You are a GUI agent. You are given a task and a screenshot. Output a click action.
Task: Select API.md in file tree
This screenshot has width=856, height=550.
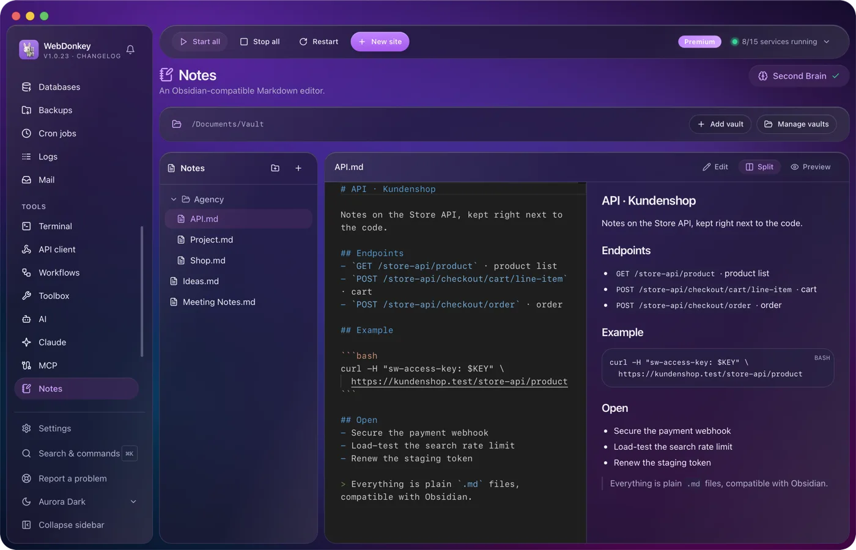point(238,219)
